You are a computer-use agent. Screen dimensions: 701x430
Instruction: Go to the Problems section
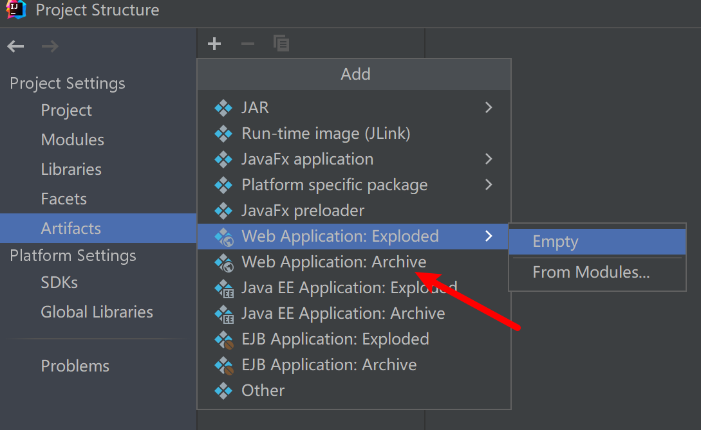click(75, 366)
